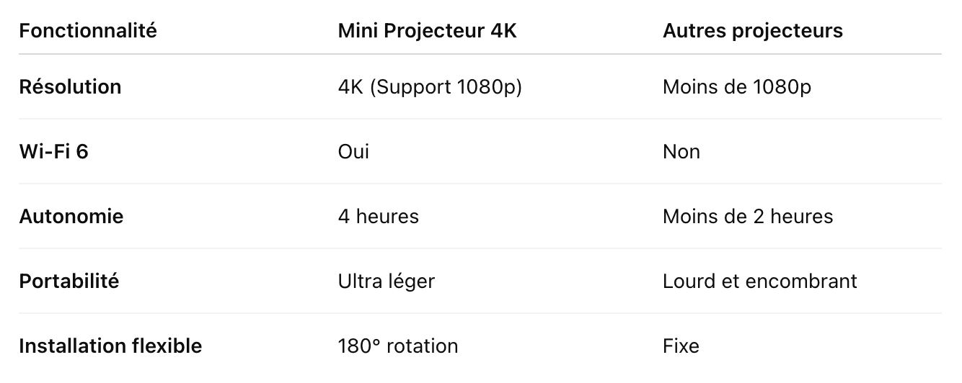This screenshot has height=383, width=962.
Task: Click the divider line beneath the Autonomie row
Action: 480,248
